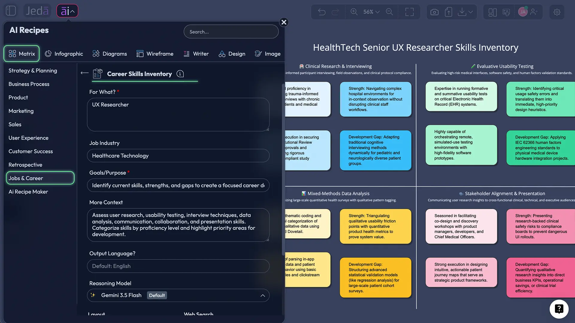Open the 56% zoom level dropdown
Screen dimensions: 575x323
(371, 12)
